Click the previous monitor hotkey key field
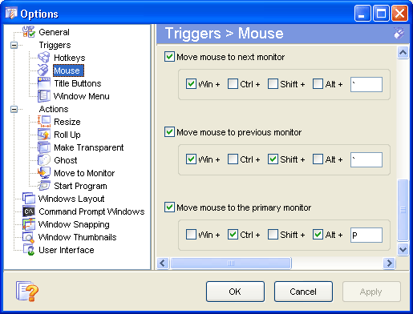 (366, 159)
